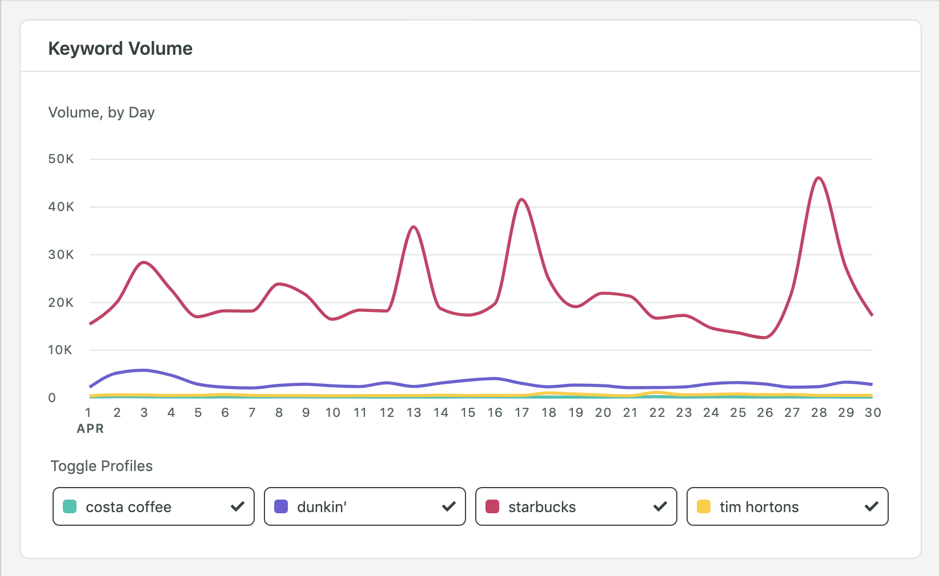
Task: Click the 50K y-axis label
Action: (61, 159)
